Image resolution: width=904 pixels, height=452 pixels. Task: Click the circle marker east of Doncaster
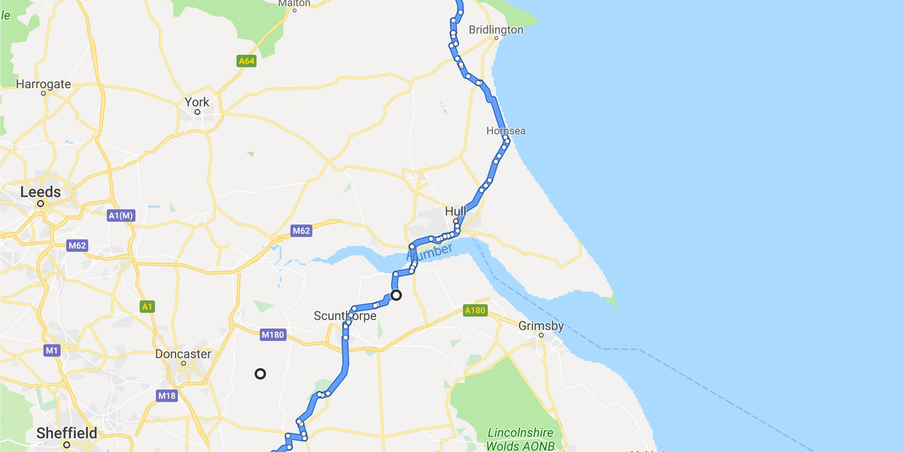[x=260, y=374]
